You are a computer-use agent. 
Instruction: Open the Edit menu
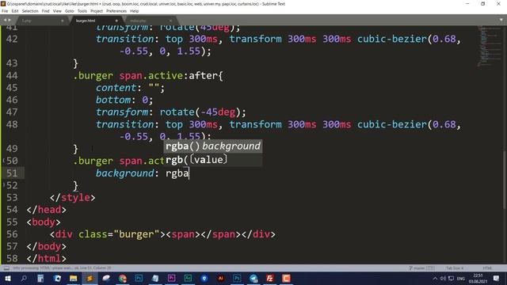point(15,11)
